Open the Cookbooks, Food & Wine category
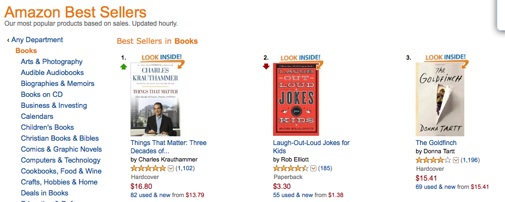 click(61, 171)
